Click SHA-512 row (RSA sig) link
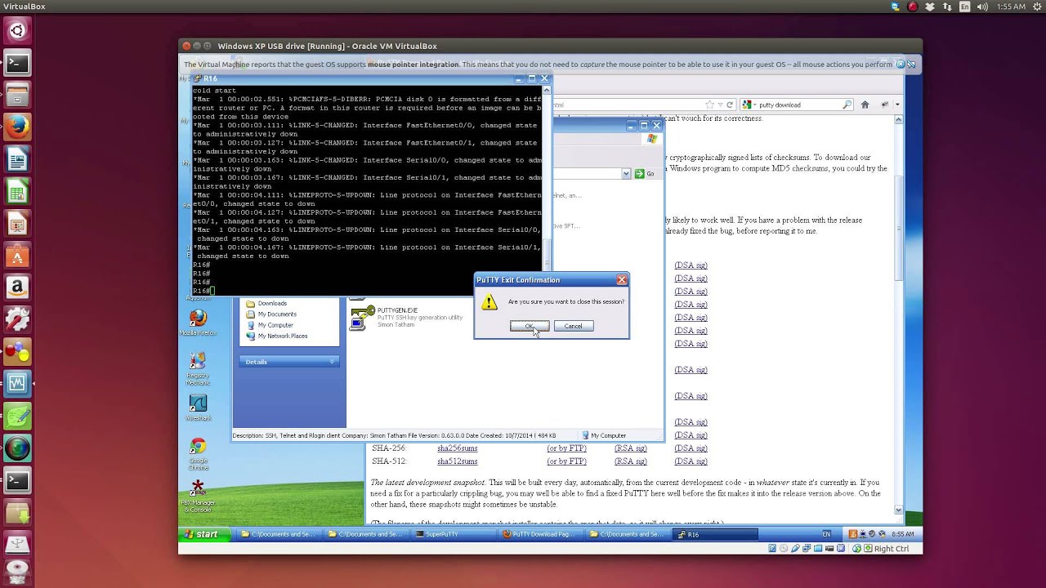1046x588 pixels. (631, 461)
